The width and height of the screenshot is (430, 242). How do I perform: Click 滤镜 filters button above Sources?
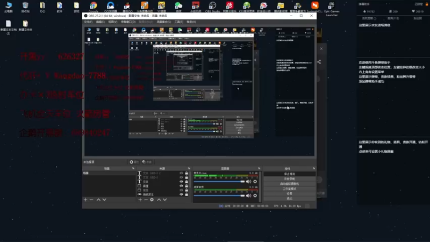click(147, 162)
